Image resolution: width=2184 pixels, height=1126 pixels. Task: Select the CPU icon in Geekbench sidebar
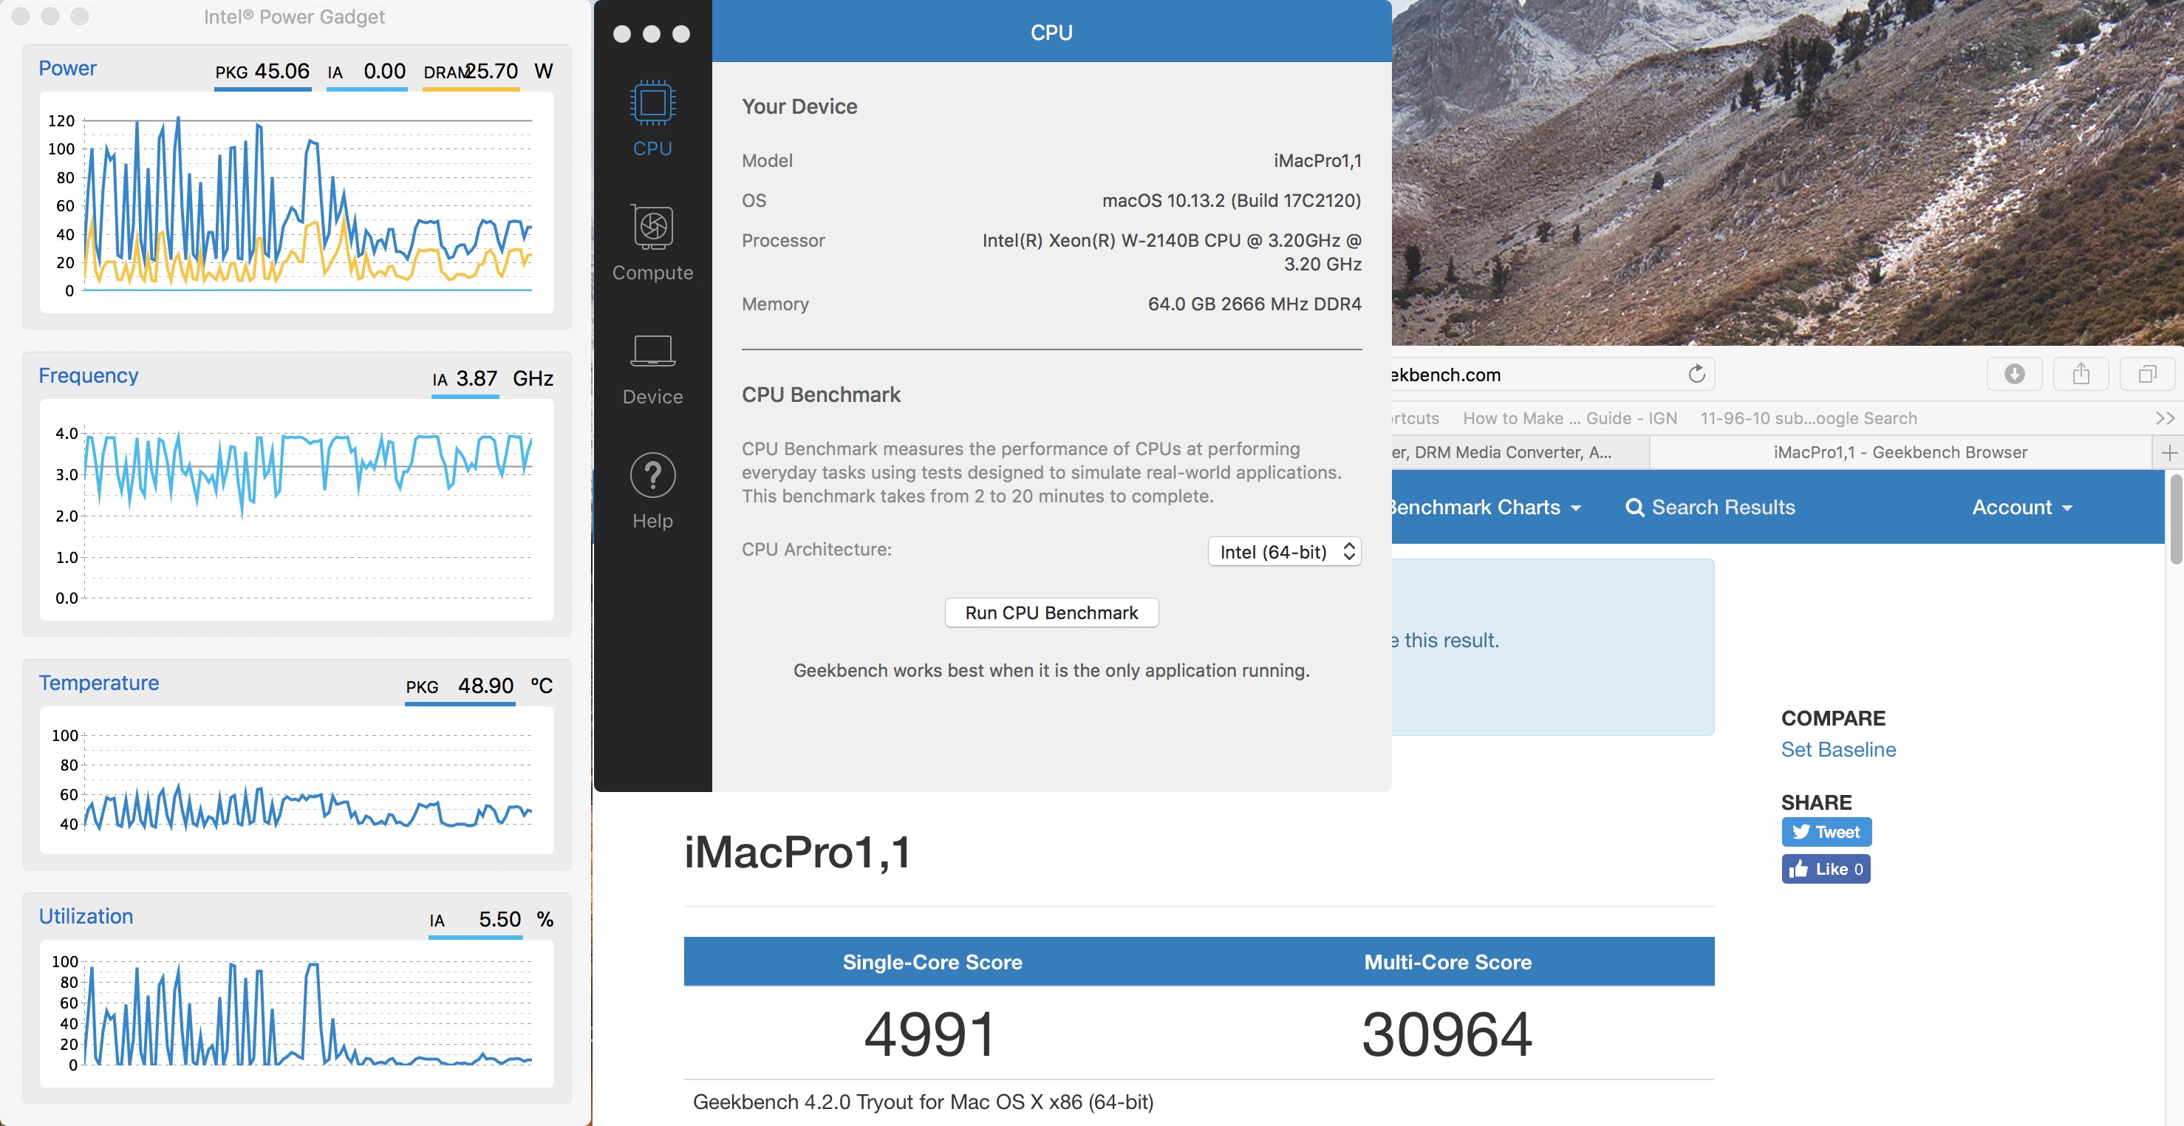[652, 104]
